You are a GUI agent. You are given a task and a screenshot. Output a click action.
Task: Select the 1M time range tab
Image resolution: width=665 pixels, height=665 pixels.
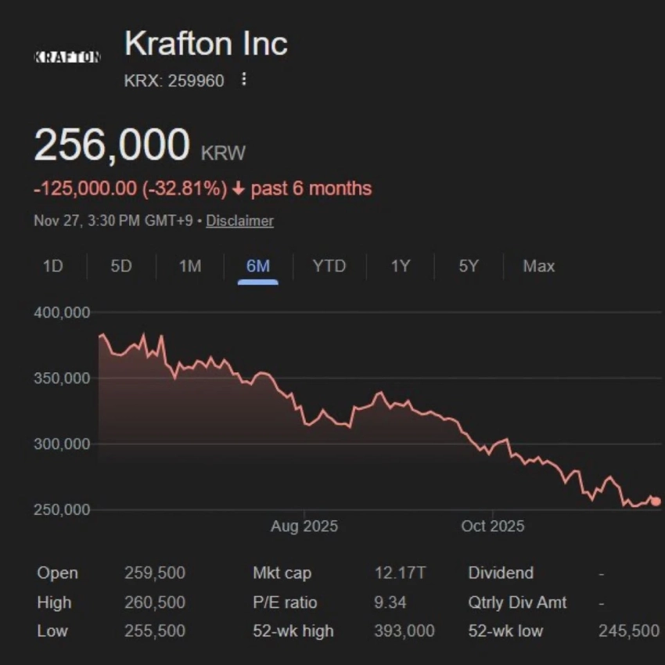(190, 266)
